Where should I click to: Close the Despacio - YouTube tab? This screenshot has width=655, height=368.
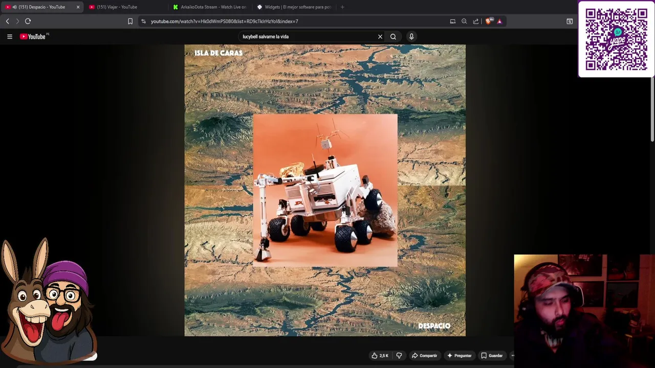[x=78, y=7]
